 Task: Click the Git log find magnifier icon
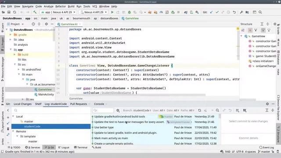pos(217,110)
